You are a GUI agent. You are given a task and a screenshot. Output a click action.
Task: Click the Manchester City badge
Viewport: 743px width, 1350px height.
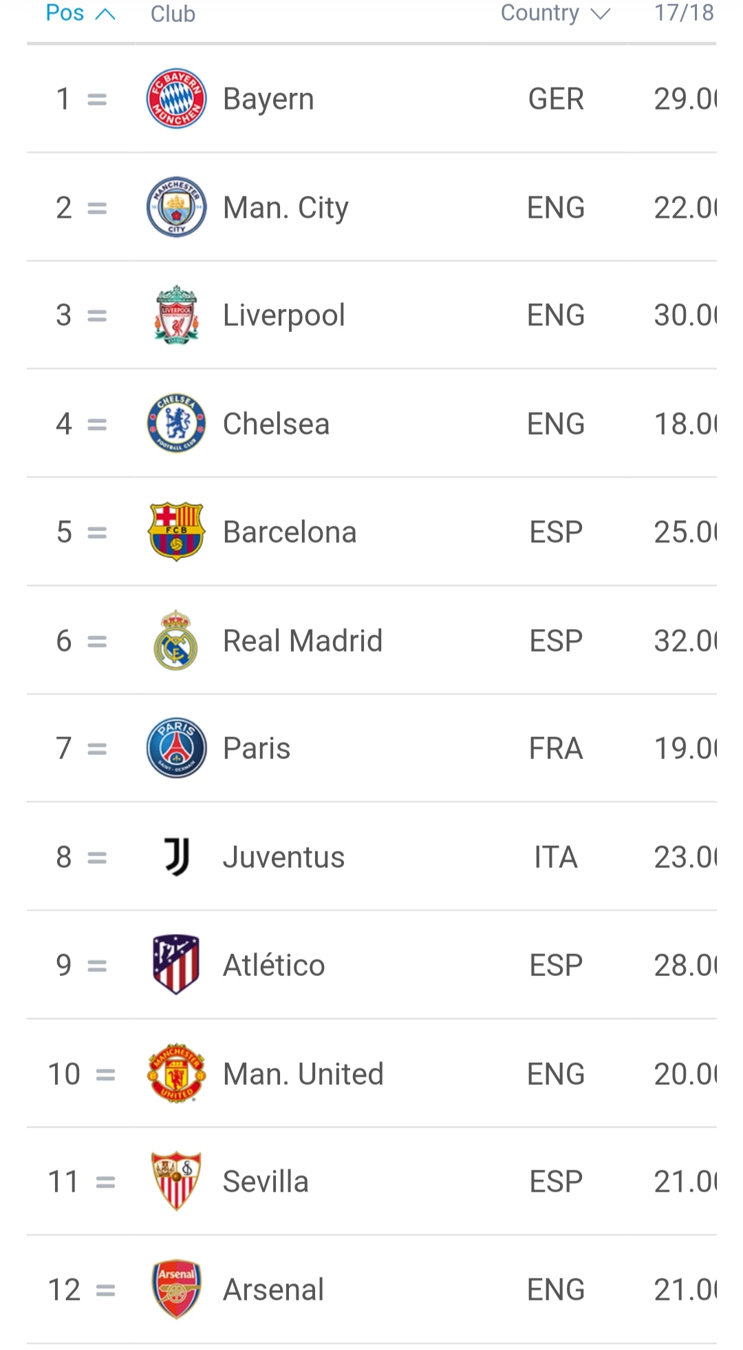pos(176,207)
